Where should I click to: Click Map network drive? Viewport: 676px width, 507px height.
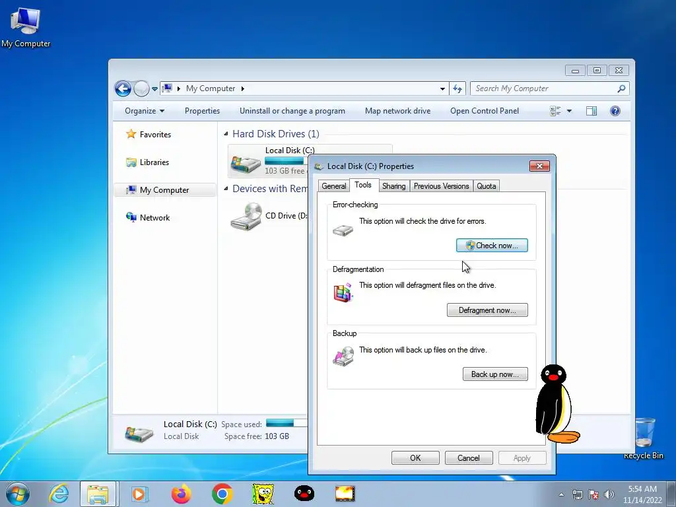397,111
